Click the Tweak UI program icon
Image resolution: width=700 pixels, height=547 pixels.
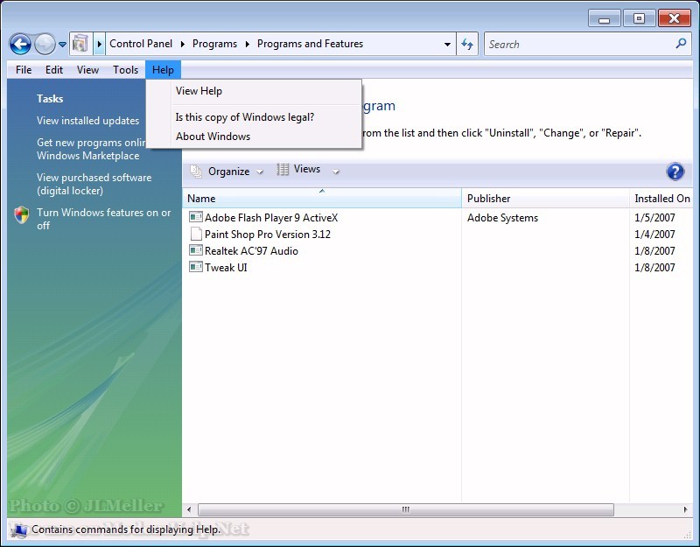(195, 267)
